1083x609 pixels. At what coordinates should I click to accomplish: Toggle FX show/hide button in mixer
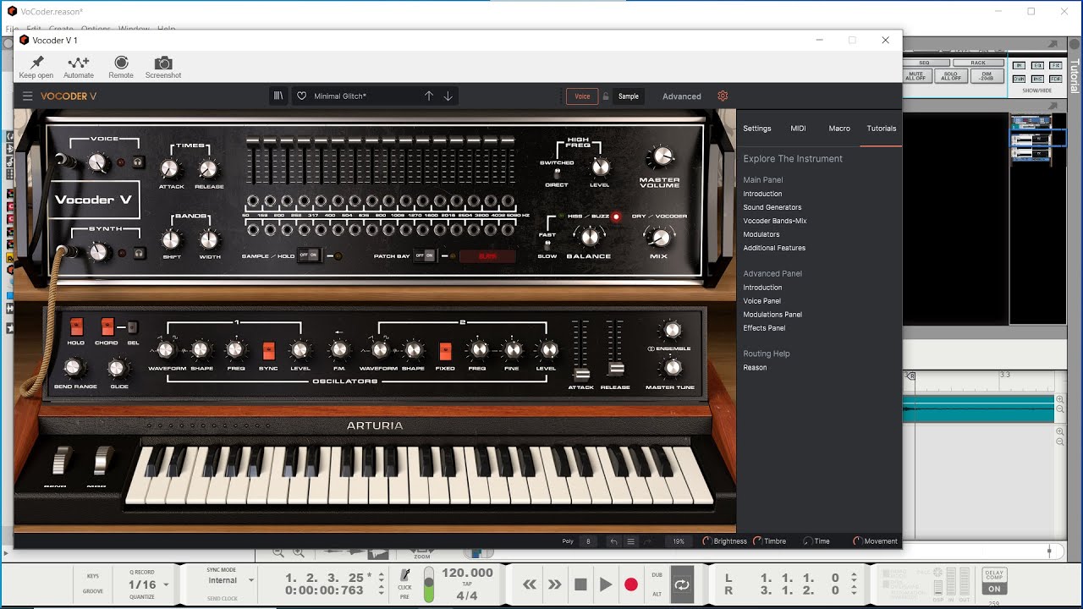[1055, 65]
